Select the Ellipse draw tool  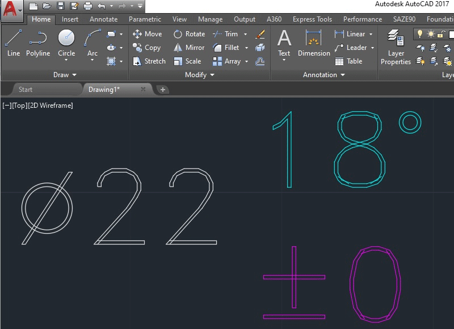(x=111, y=48)
